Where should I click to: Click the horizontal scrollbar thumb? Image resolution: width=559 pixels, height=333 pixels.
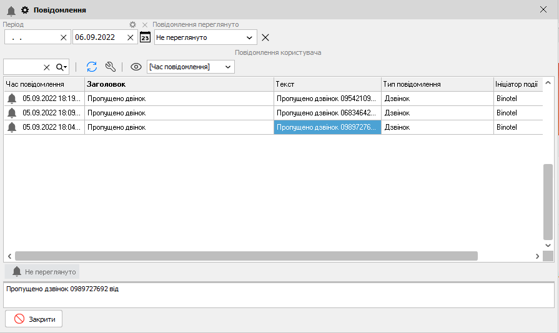pos(246,256)
